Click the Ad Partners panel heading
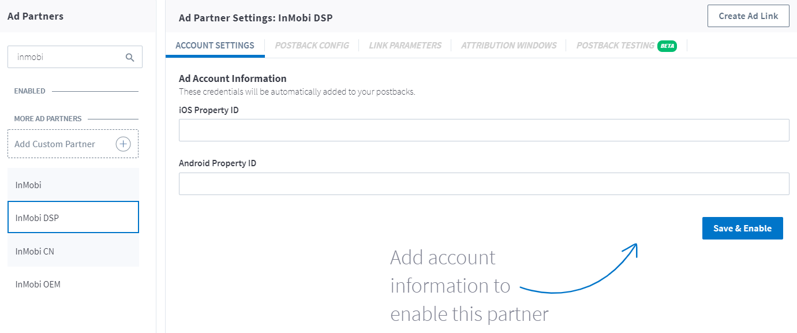This screenshot has height=333, width=797. (36, 16)
